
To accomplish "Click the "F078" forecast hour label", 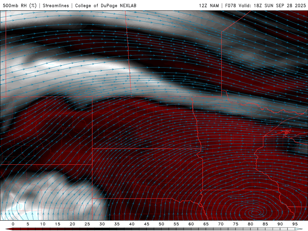I will (231, 5).
